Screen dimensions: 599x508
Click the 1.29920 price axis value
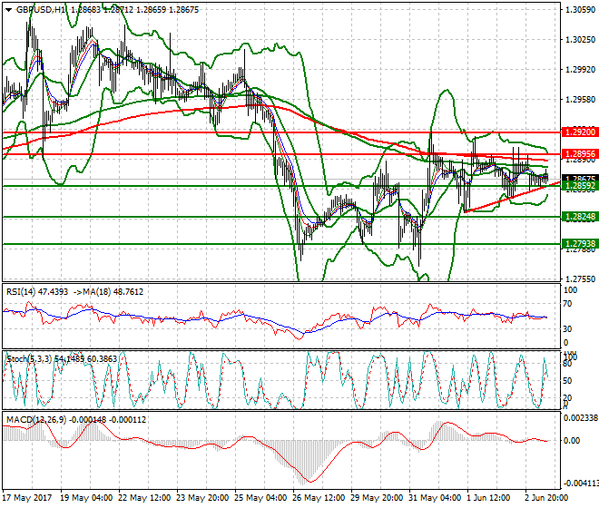click(580, 70)
